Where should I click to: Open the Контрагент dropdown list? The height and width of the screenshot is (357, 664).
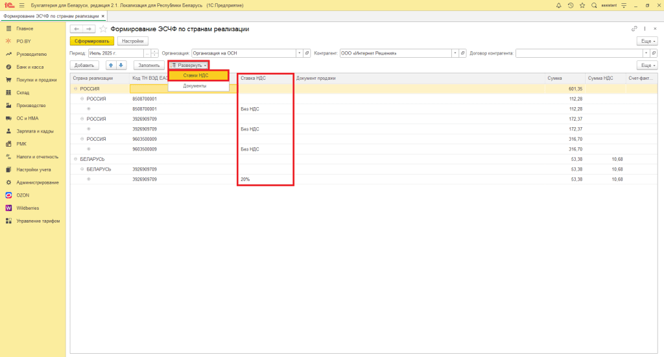click(x=455, y=53)
